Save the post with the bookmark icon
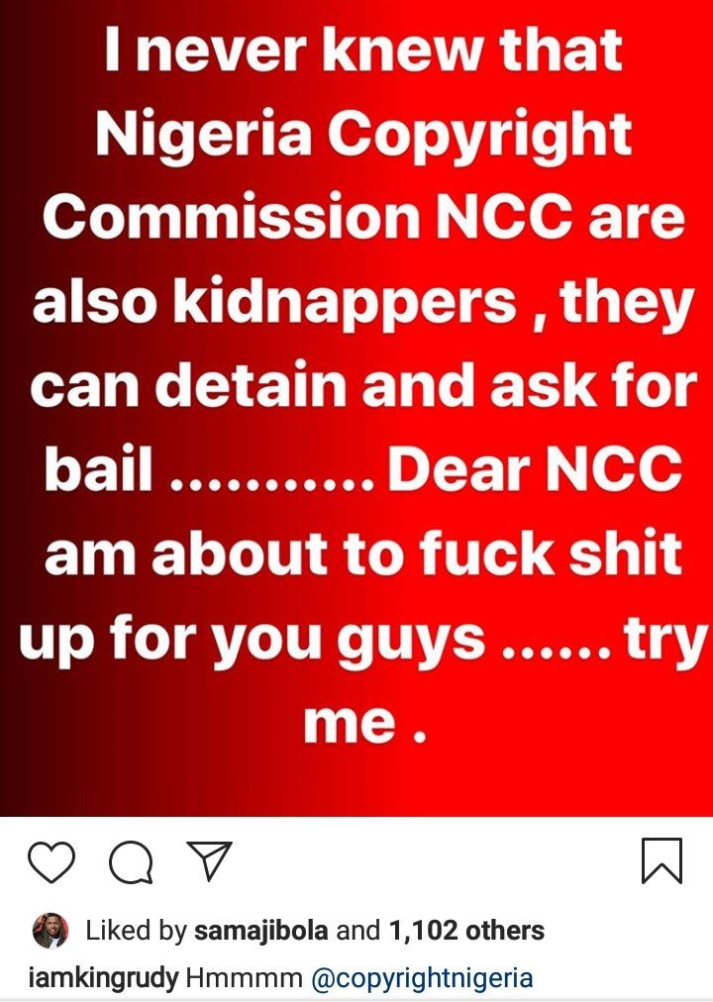 662,860
